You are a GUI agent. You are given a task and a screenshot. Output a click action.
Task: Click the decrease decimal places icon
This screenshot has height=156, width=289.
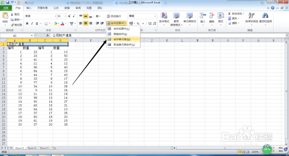[x=154, y=23]
